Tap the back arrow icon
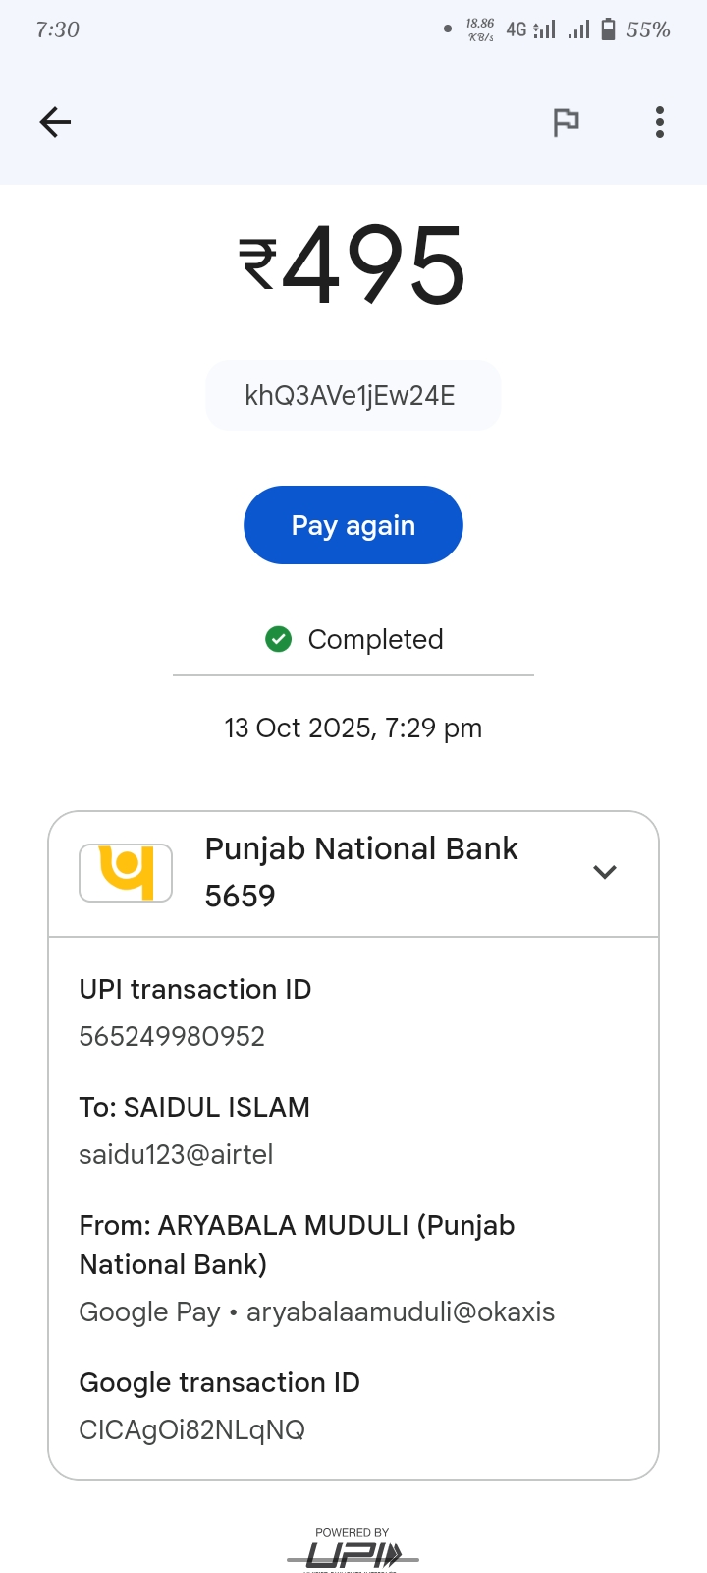Screen dimensions: 707x1573 [55, 122]
